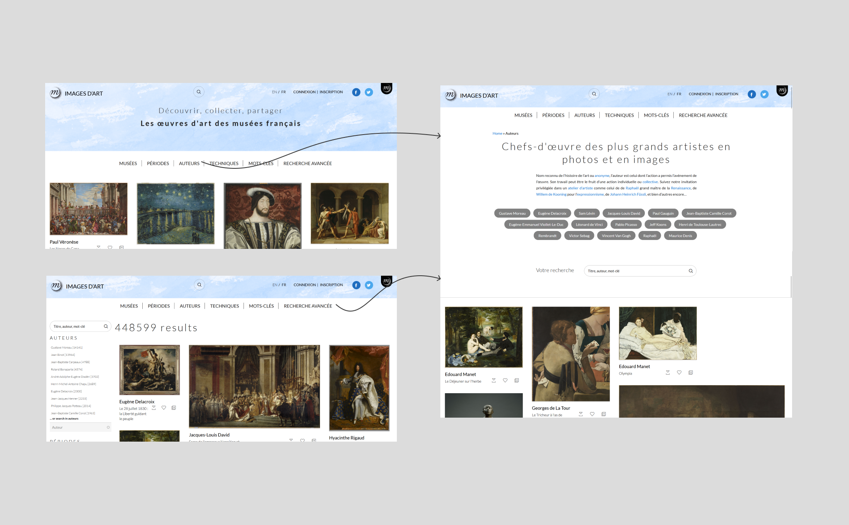
Task: Filter results by Roland Bonaparte [4574] in sidebar
Action: [67, 370]
